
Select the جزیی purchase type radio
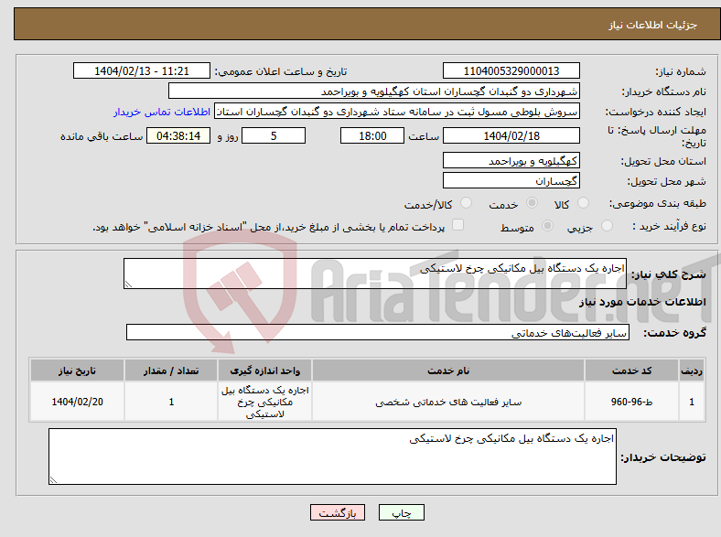point(607,225)
